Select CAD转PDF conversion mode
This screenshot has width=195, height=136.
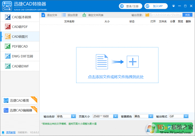tap(20, 27)
